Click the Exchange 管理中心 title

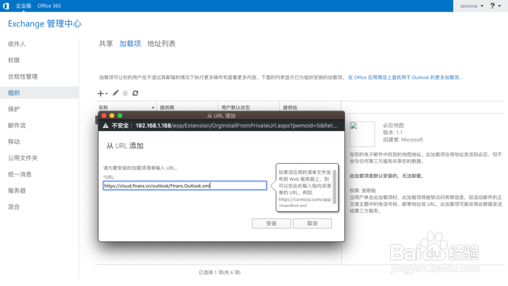(x=45, y=24)
